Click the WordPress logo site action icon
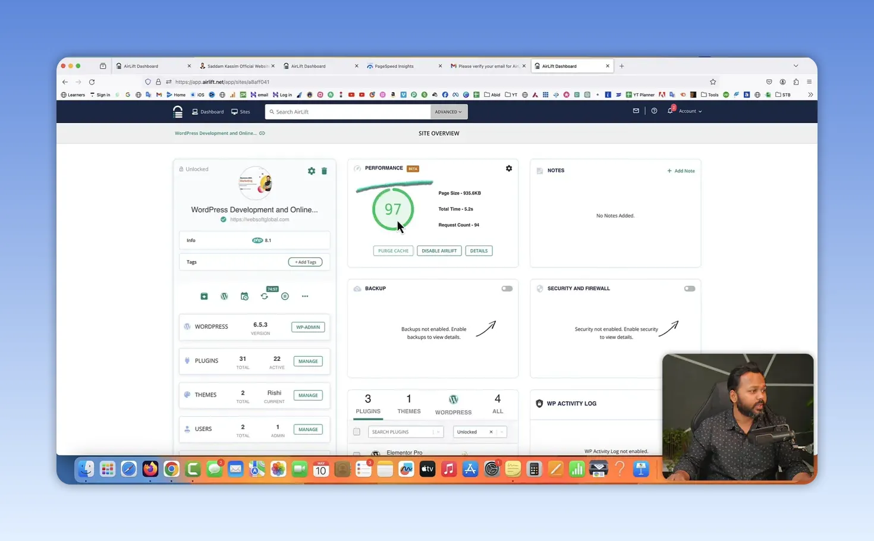Image resolution: width=874 pixels, height=541 pixels. coord(224,296)
